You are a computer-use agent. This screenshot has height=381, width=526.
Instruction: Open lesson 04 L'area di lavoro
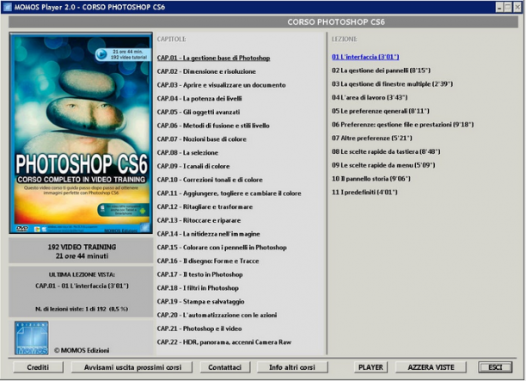pos(370,98)
